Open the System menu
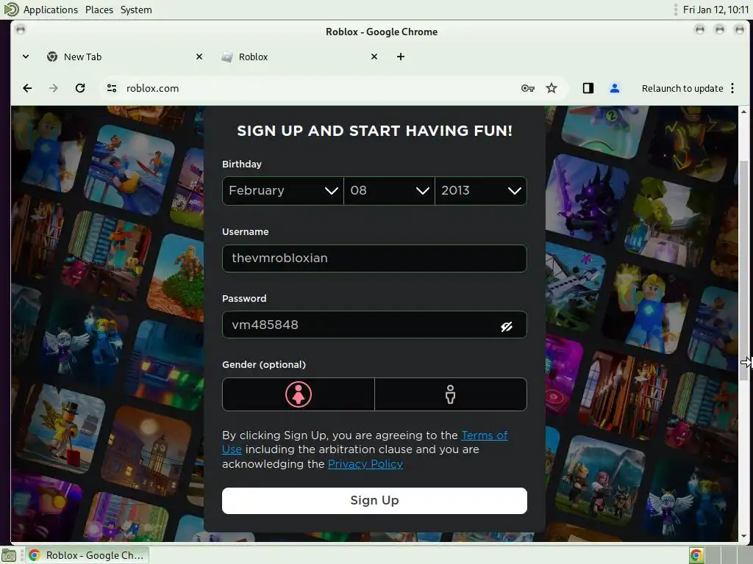This screenshot has width=753, height=564. pyautogui.click(x=136, y=10)
